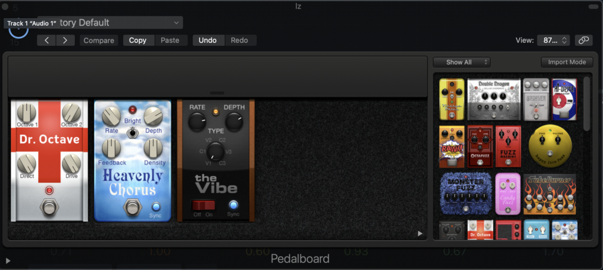The width and height of the screenshot is (603, 270).
Task: Open the View size dropdown
Action: pyautogui.click(x=553, y=41)
